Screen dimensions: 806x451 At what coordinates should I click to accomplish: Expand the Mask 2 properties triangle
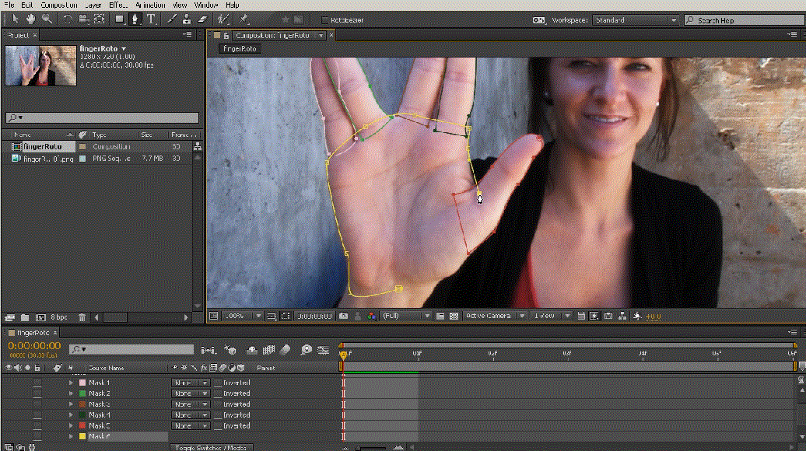71,393
